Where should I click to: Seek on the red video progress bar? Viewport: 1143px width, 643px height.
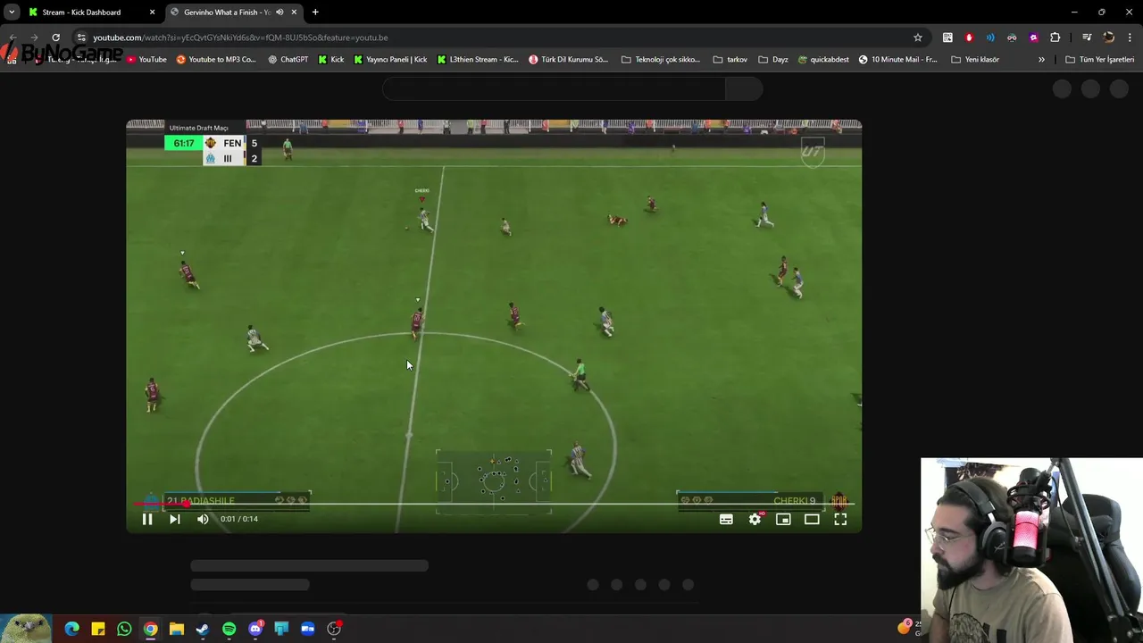(x=493, y=505)
